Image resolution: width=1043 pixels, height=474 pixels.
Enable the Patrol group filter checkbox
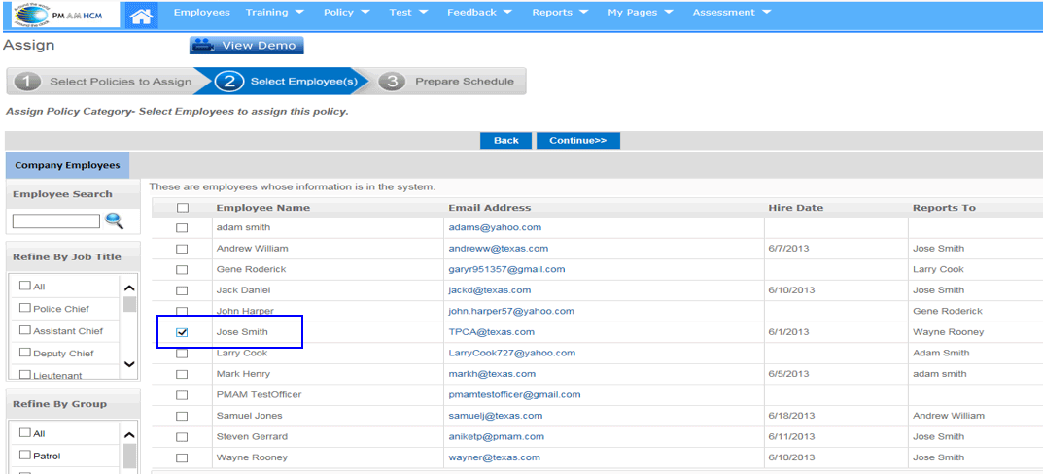[25, 455]
